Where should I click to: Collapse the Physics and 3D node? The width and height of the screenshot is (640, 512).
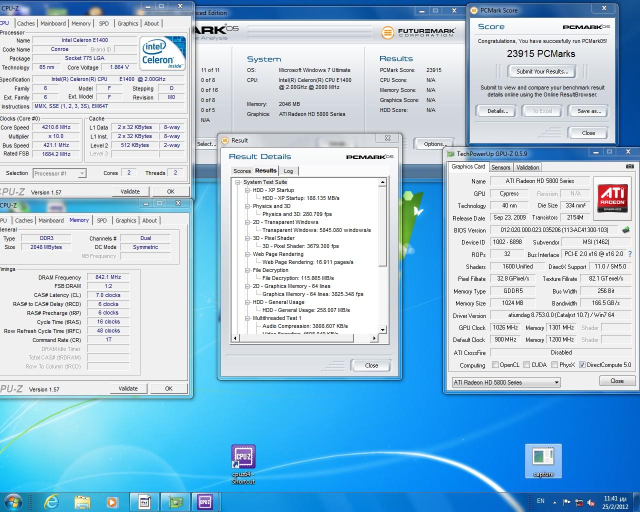pyautogui.click(x=247, y=206)
